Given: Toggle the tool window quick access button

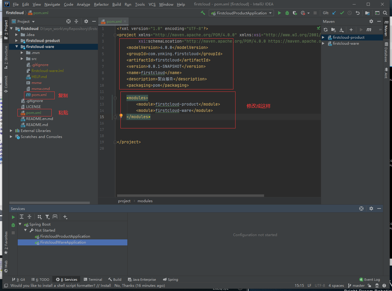Looking at the screenshot, I should pyautogui.click(x=6, y=285).
